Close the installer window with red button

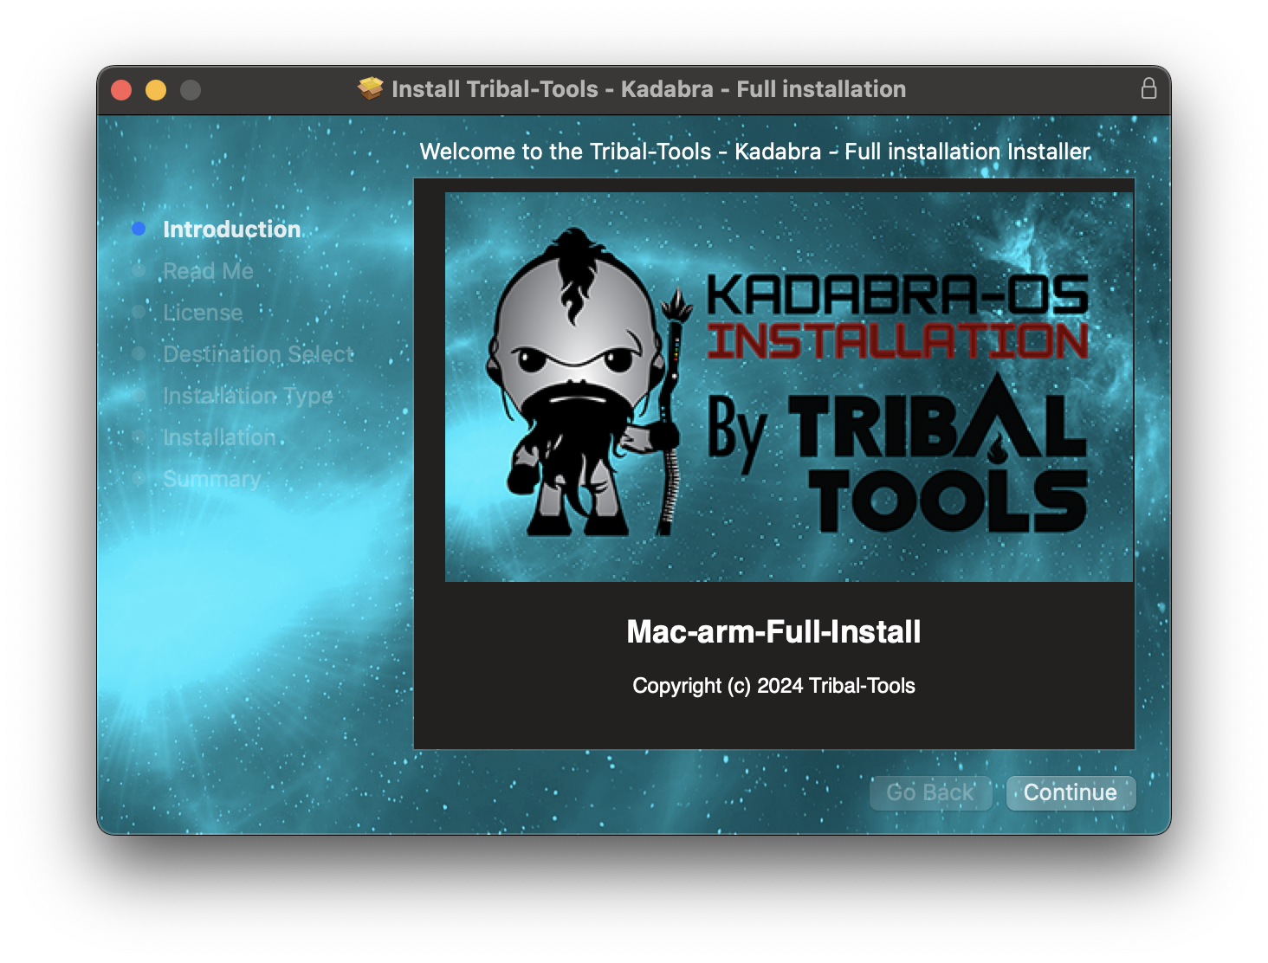pos(121,90)
